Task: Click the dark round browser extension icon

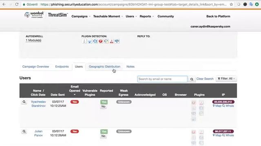Action: [245, 4]
